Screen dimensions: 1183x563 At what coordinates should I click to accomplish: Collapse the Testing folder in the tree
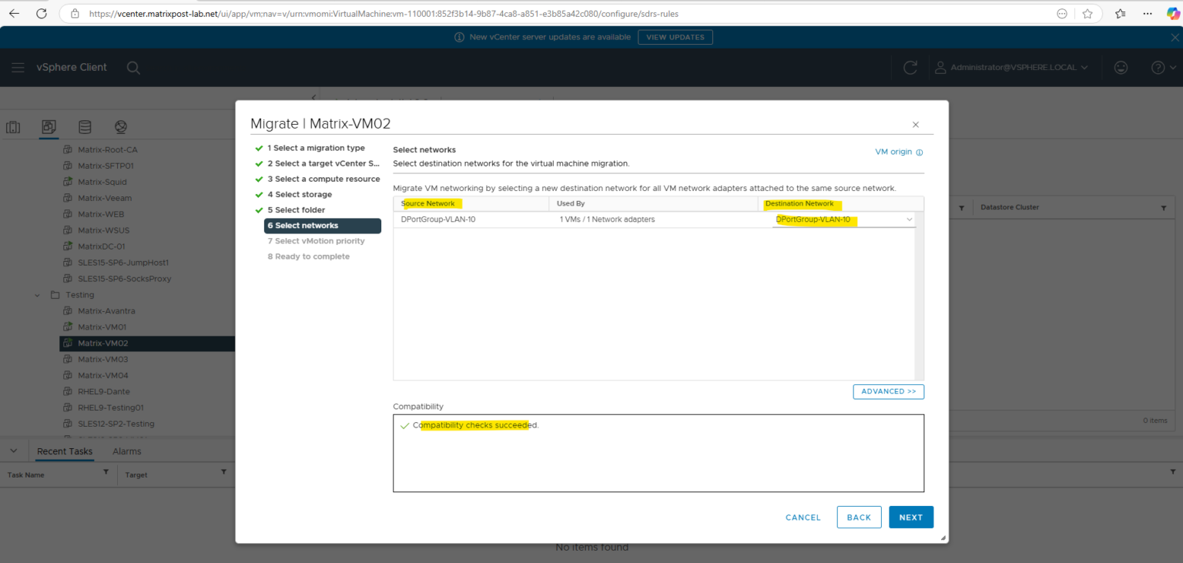pyautogui.click(x=36, y=294)
